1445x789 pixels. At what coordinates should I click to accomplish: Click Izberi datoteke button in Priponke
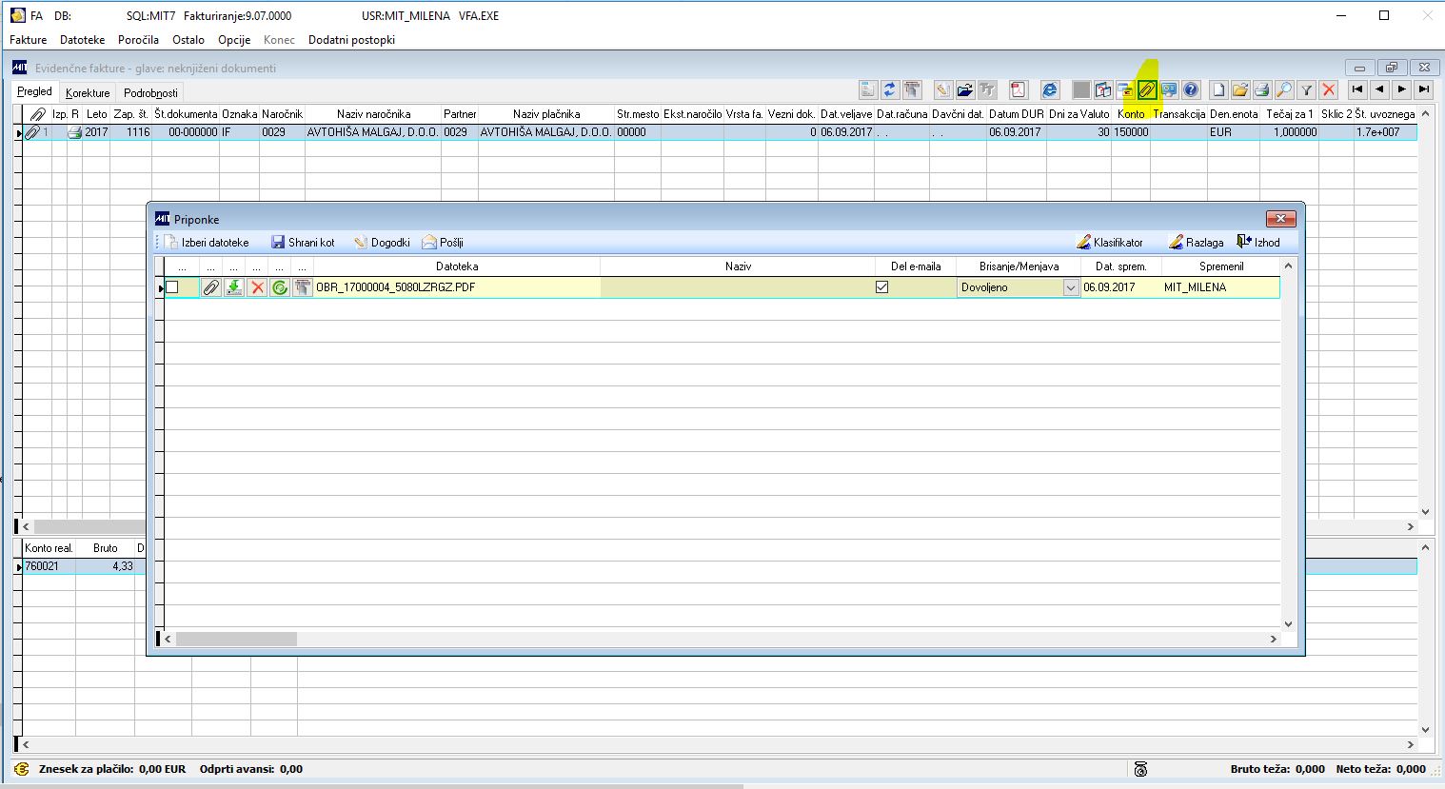207,243
